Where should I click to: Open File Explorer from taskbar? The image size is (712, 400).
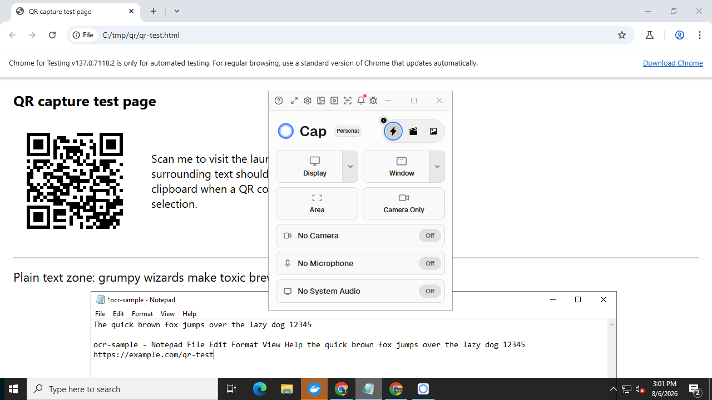[287, 389]
